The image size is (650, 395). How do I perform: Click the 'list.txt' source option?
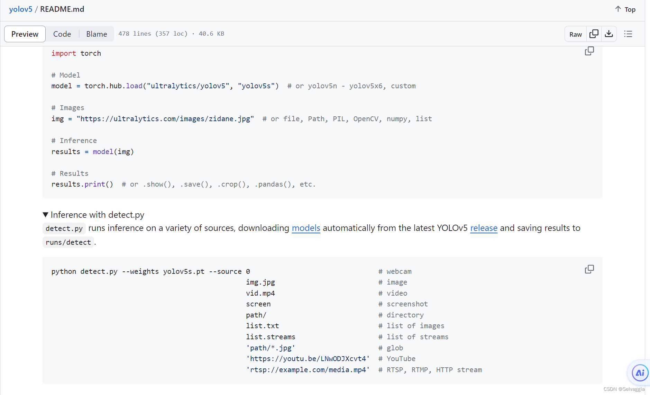point(263,326)
